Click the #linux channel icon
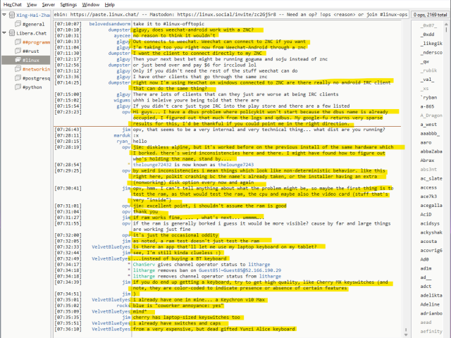Viewport: 451px width, 338px height. [x=18, y=60]
